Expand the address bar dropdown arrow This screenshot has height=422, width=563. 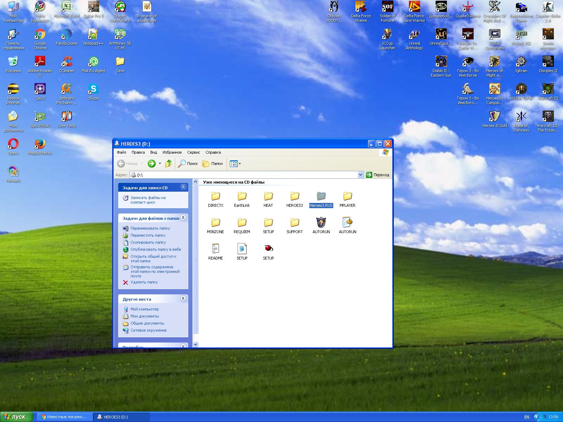(x=360, y=175)
